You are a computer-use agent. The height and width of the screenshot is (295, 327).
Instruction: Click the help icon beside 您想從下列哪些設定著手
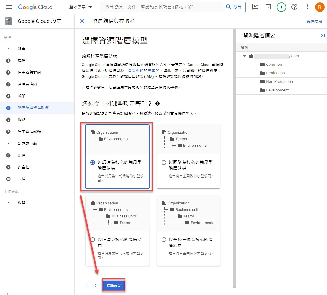157,104
